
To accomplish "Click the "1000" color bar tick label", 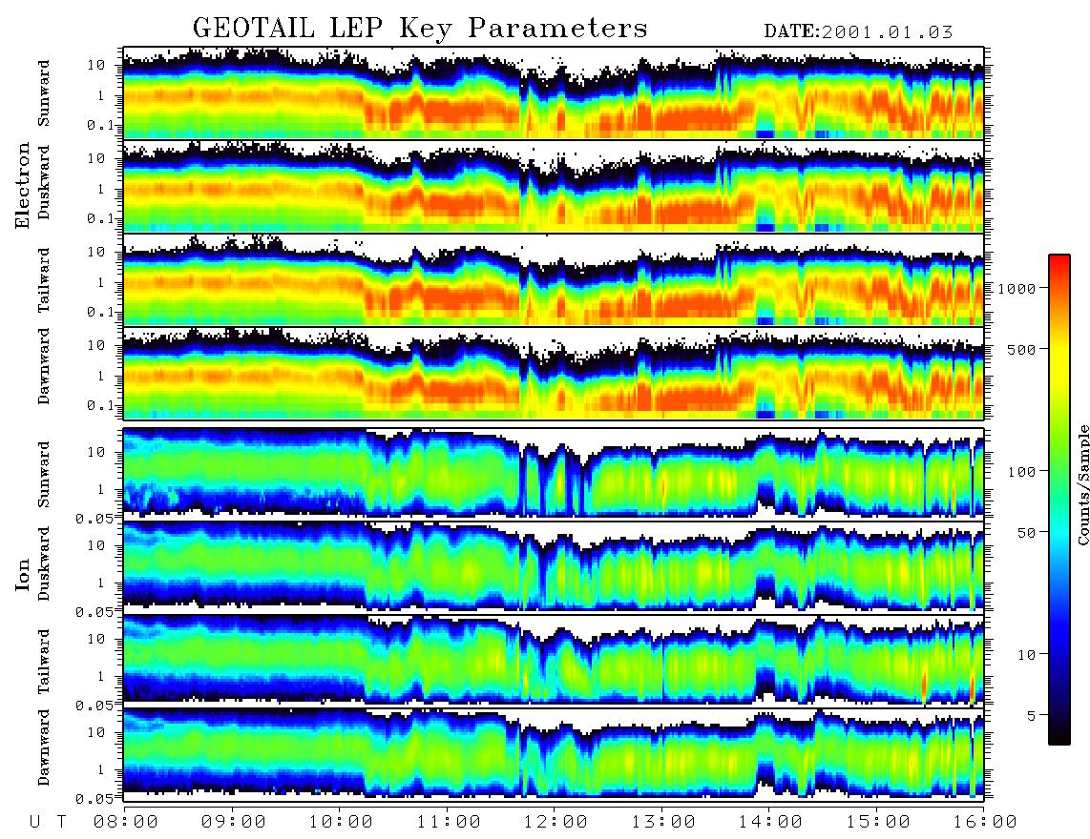I will pos(1017,289).
